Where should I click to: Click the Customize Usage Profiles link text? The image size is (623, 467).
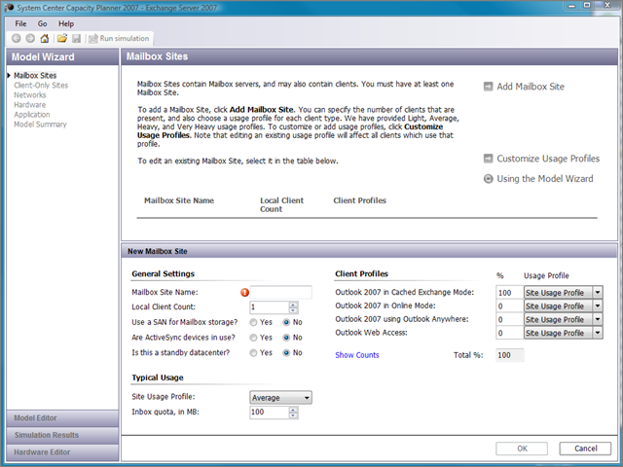(548, 159)
